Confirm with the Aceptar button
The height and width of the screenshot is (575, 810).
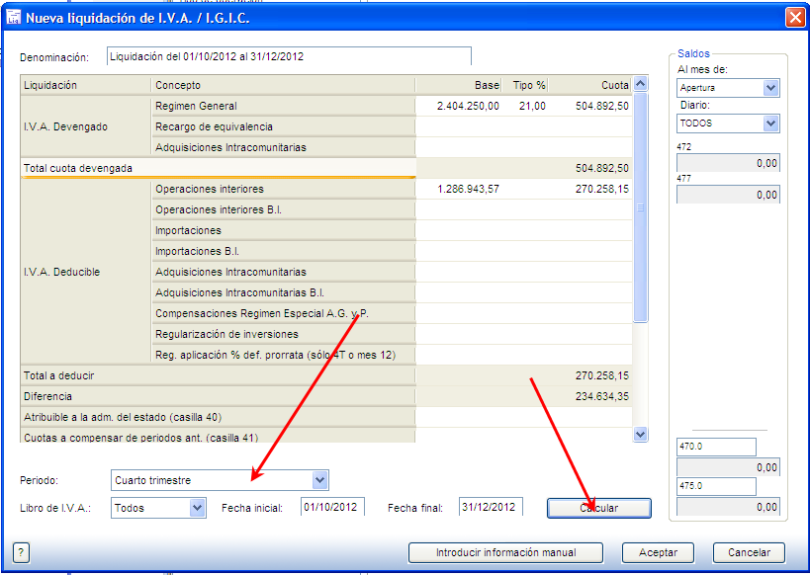[650, 552]
